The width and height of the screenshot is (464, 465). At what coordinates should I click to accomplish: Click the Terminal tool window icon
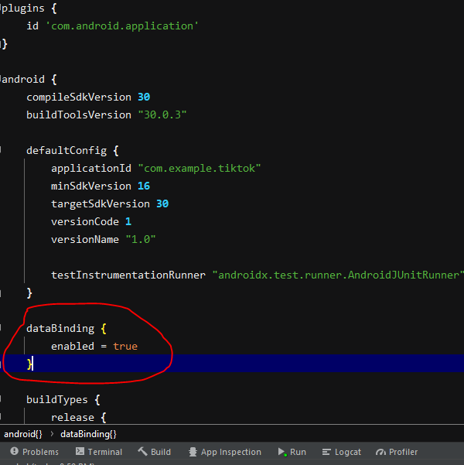tap(80, 451)
